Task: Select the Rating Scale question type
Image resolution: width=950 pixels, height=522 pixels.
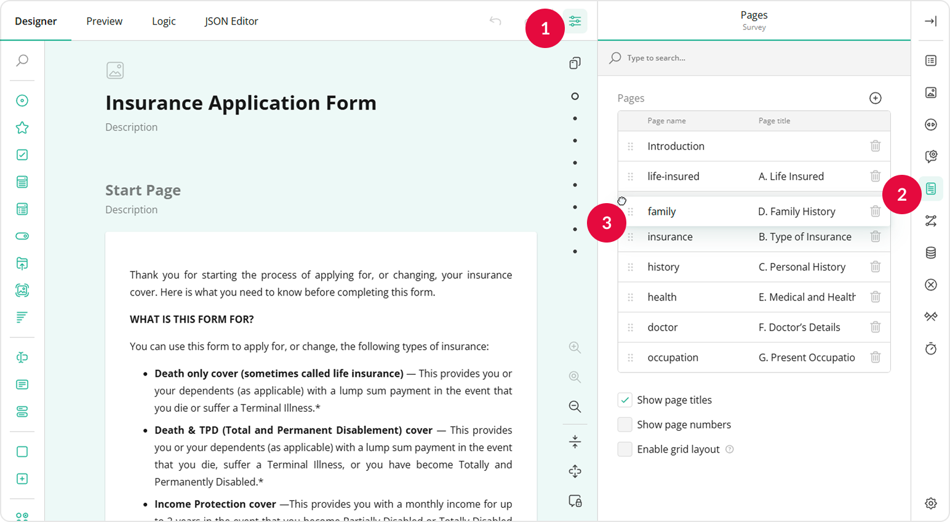Action: [x=22, y=127]
